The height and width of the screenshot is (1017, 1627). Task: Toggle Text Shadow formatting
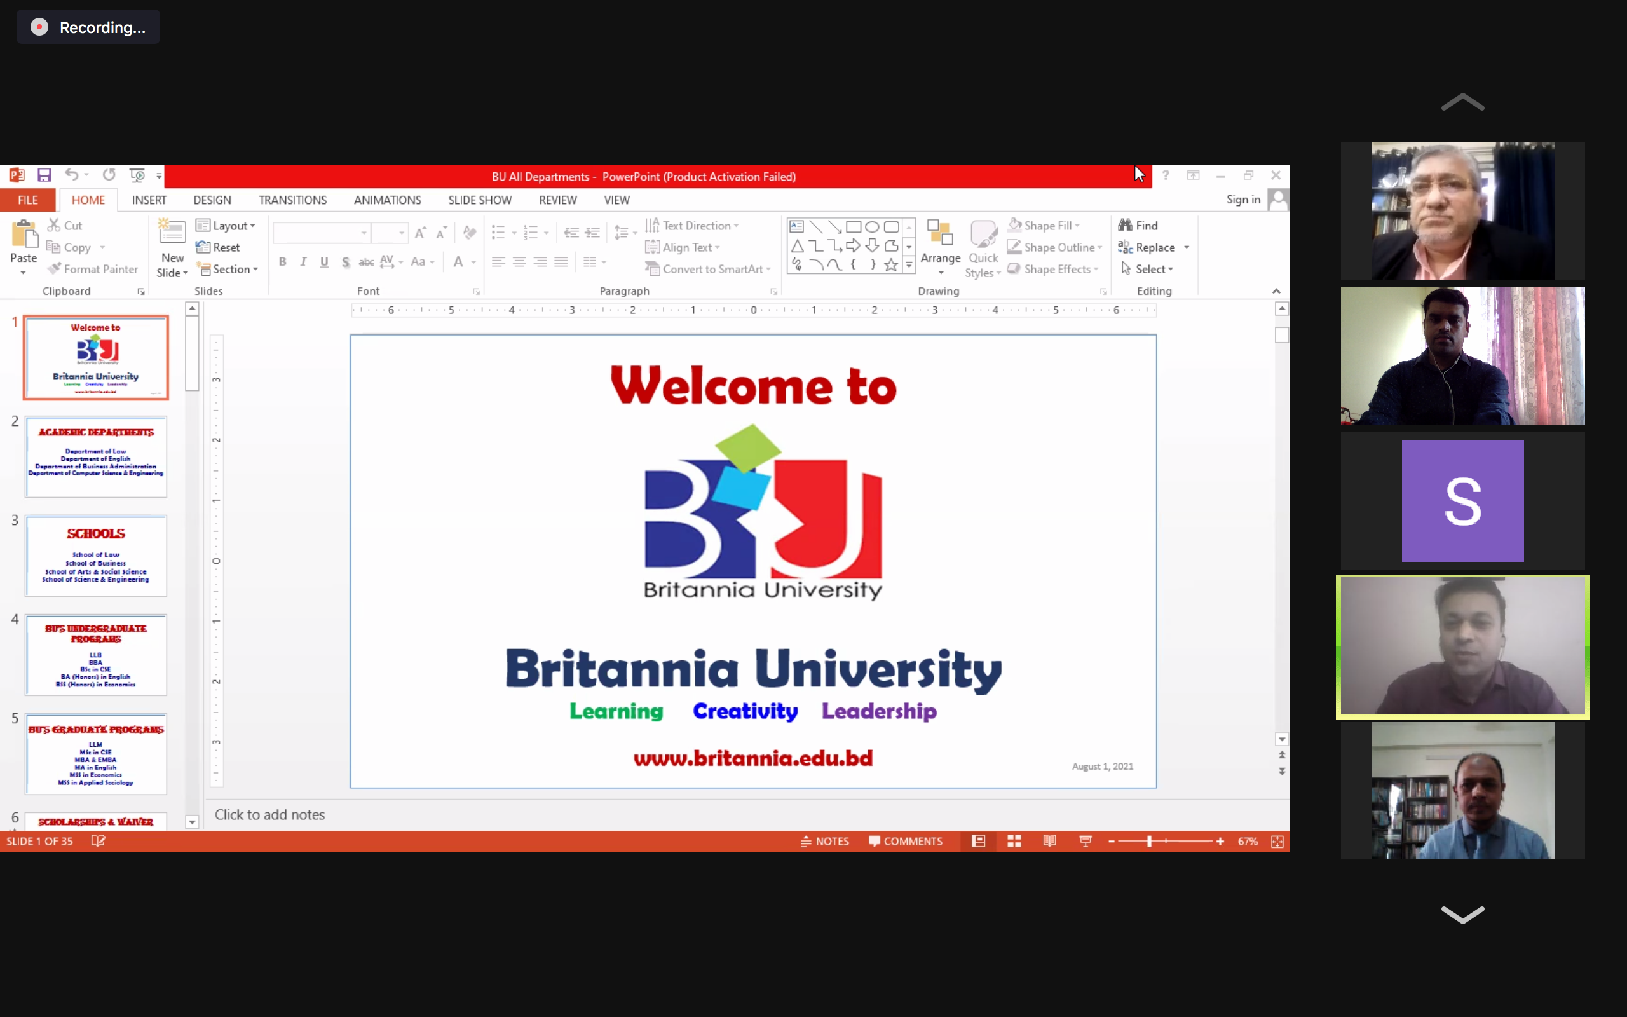(346, 262)
